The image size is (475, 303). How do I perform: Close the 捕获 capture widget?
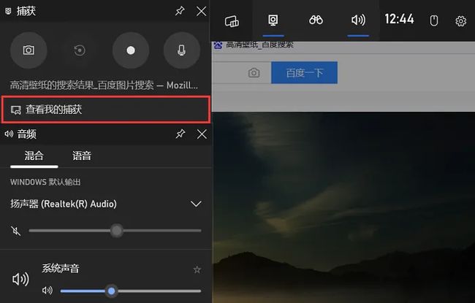click(x=201, y=12)
